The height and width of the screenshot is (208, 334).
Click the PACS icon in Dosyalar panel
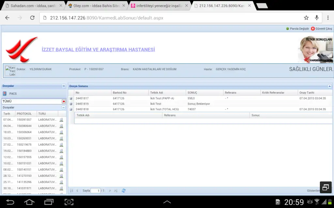click(x=5, y=94)
